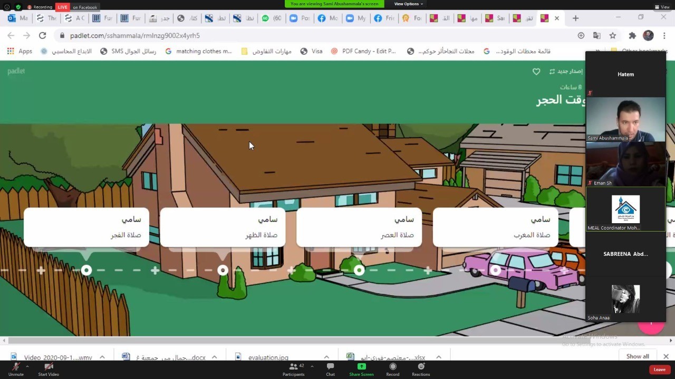Viewport: 675px width, 379px height.
Task: Click the Record icon in Zoom
Action: point(392,367)
